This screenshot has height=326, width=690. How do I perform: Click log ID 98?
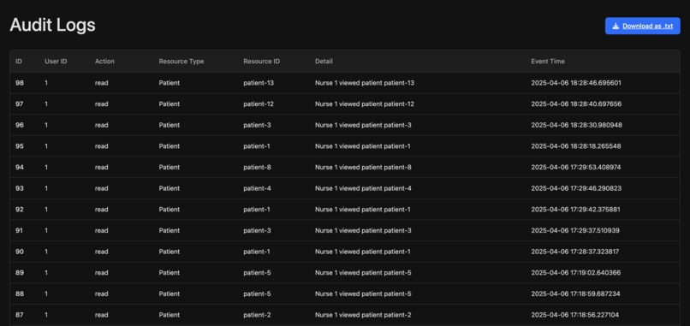pyautogui.click(x=20, y=83)
